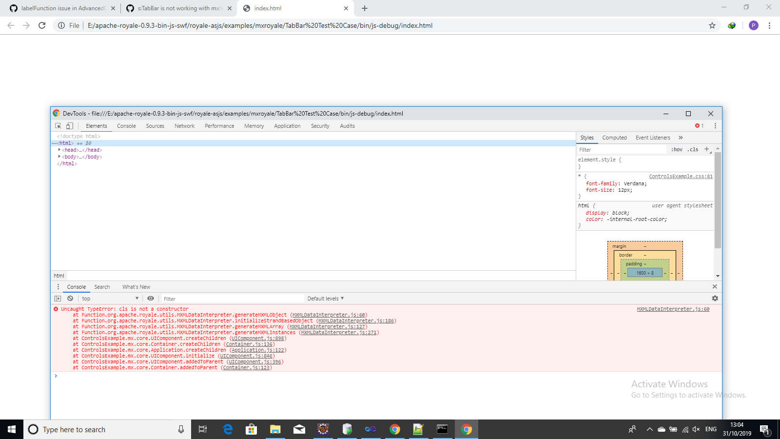The height and width of the screenshot is (439, 780).
Task: Click the clear console icon
Action: pos(70,298)
